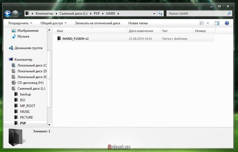The height and width of the screenshot is (152, 238).
Task: Click the folder icon in the address bar
Action: (x=27, y=13)
